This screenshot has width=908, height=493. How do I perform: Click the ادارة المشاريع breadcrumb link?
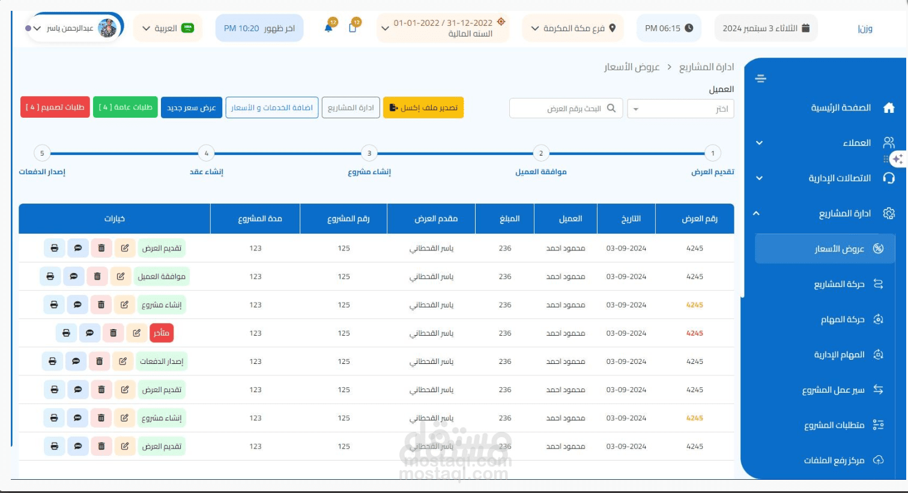click(x=706, y=67)
